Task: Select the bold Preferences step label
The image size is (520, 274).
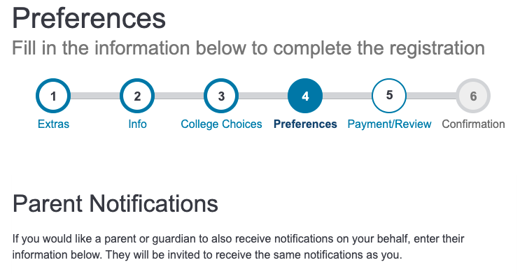Action: (305, 124)
